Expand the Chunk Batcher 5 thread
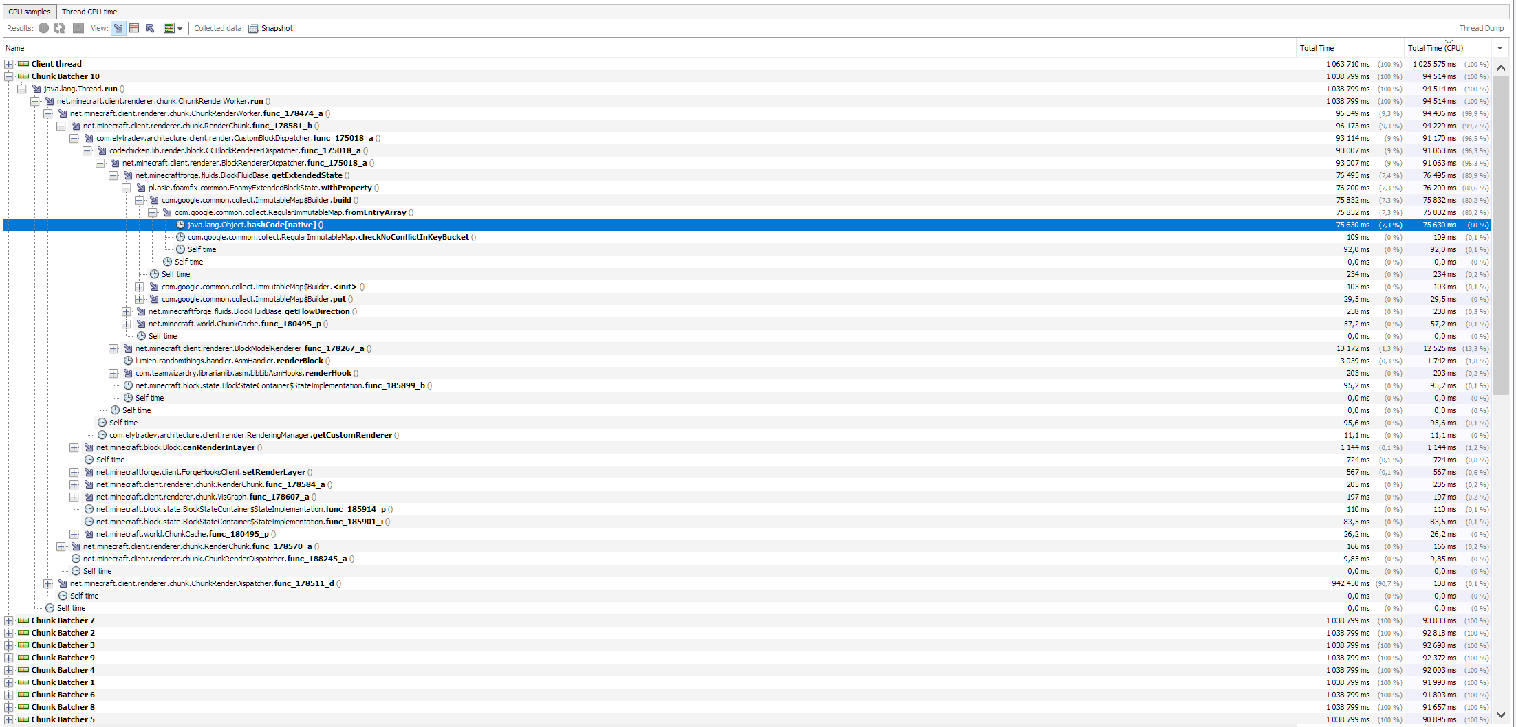Screen dimensions: 1516x727 pyautogui.click(x=9, y=719)
